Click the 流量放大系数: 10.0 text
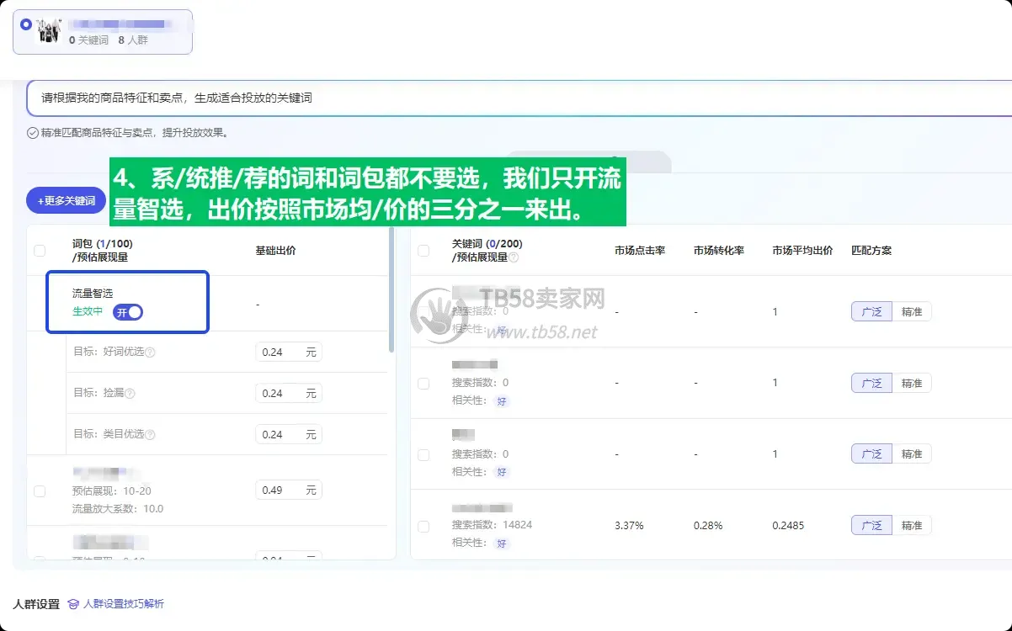The width and height of the screenshot is (1012, 631). click(118, 509)
